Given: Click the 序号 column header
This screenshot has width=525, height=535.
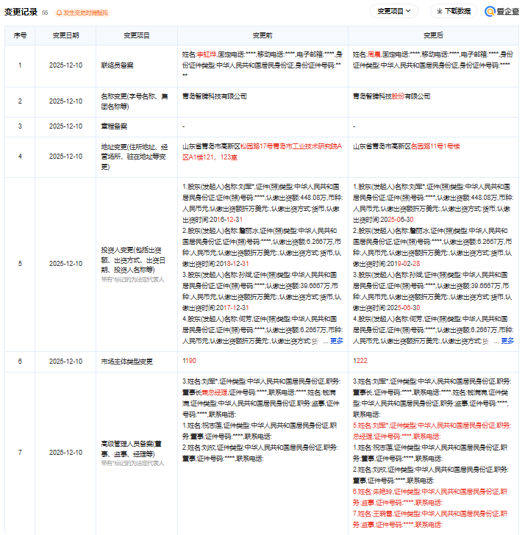Looking at the screenshot, I should click(x=20, y=35).
